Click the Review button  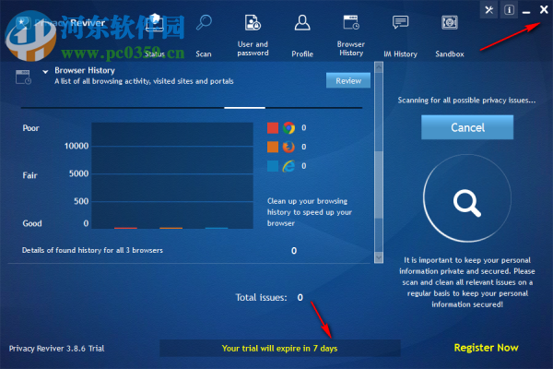[x=348, y=80]
